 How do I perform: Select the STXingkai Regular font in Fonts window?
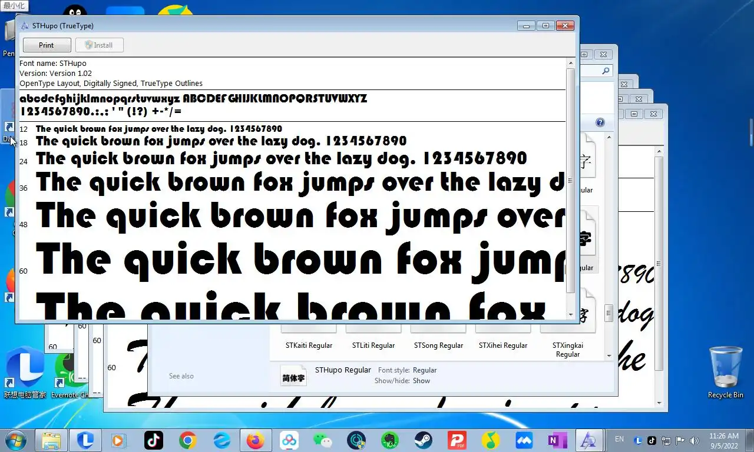click(x=568, y=350)
